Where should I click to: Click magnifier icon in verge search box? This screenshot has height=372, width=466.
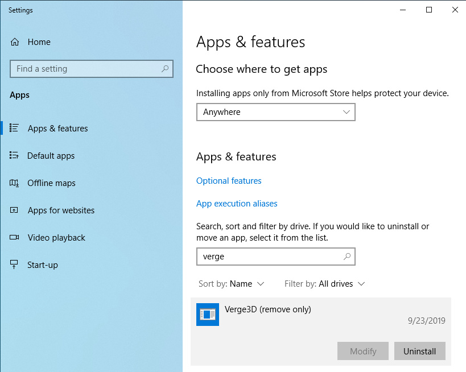tap(347, 257)
